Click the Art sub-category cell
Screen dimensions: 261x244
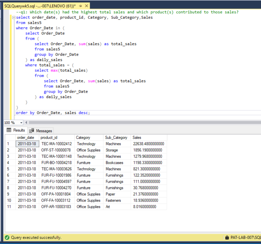[x=117, y=207]
